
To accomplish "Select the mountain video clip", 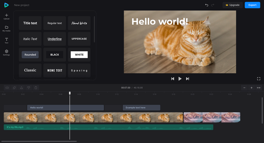I will point(212,117).
